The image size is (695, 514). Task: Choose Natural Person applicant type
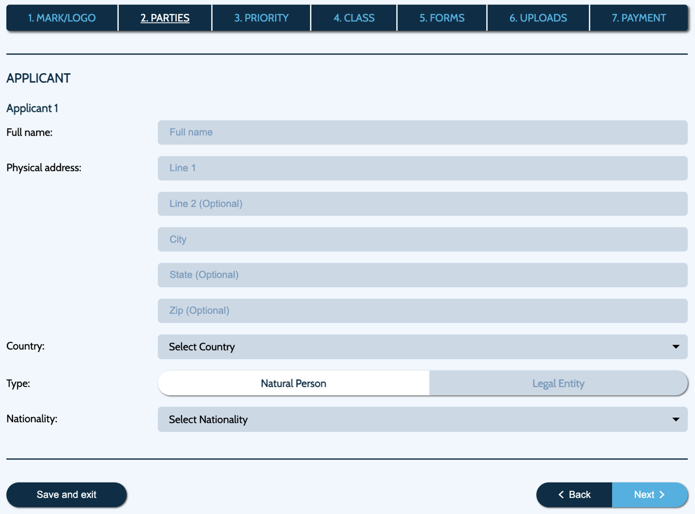pyautogui.click(x=294, y=384)
